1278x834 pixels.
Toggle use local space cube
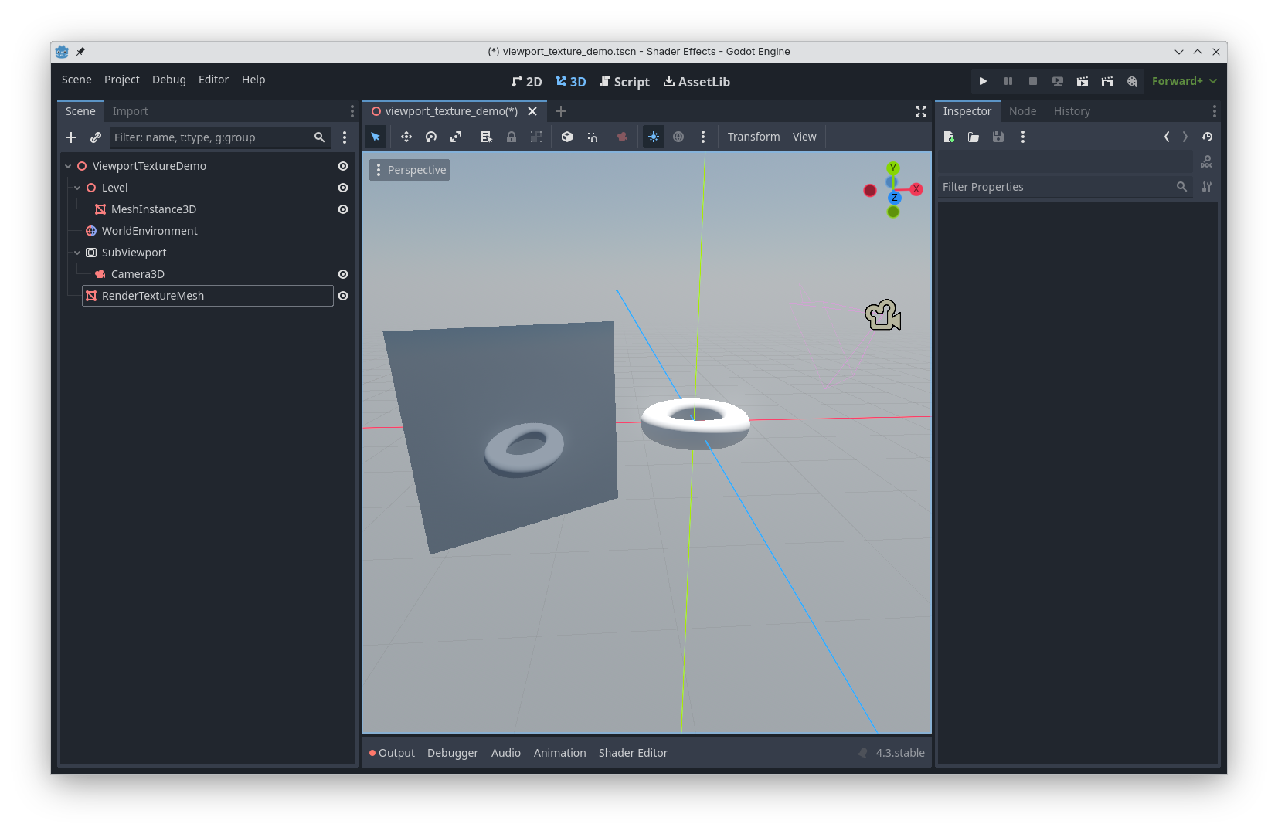[x=567, y=137]
